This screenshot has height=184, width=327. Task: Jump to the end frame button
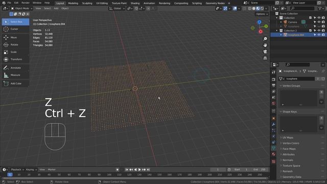(148, 170)
